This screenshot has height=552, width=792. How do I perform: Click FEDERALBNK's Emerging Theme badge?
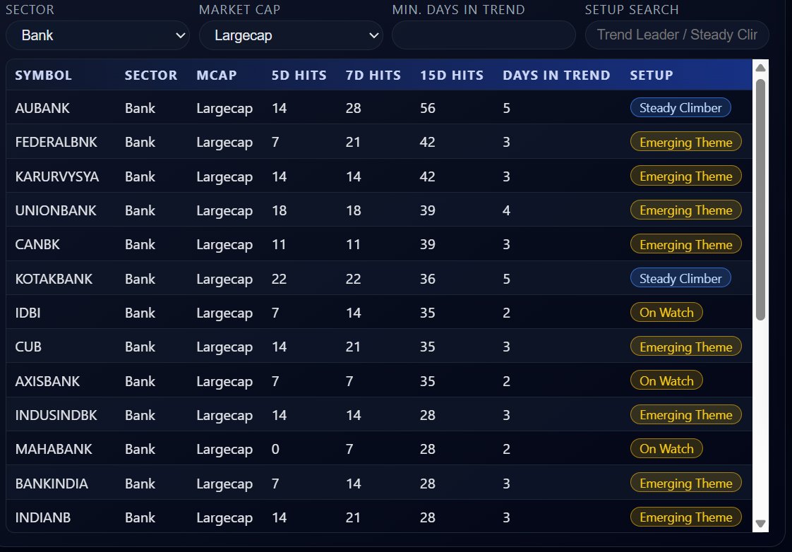[686, 142]
